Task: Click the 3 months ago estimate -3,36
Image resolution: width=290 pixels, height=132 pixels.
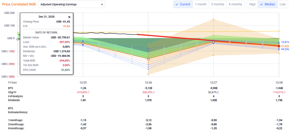Action: [x=148, y=124]
